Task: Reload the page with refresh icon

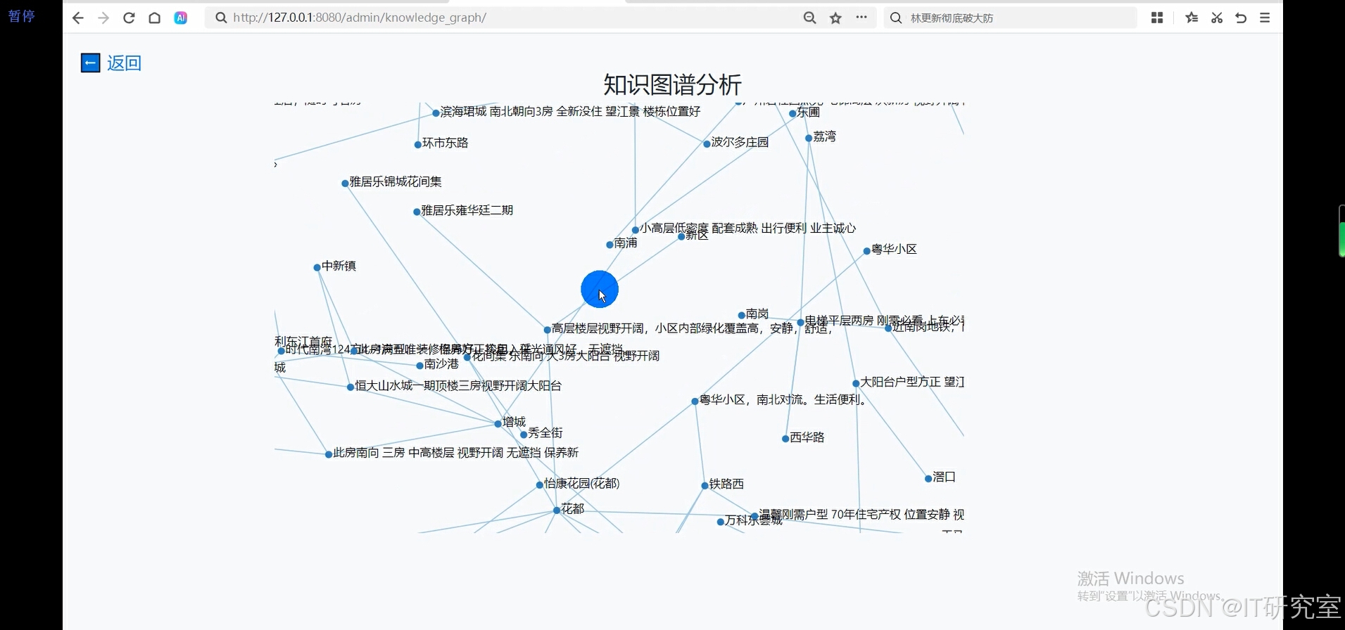Action: point(129,18)
